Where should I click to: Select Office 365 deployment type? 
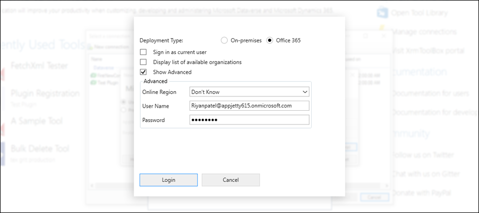click(269, 40)
